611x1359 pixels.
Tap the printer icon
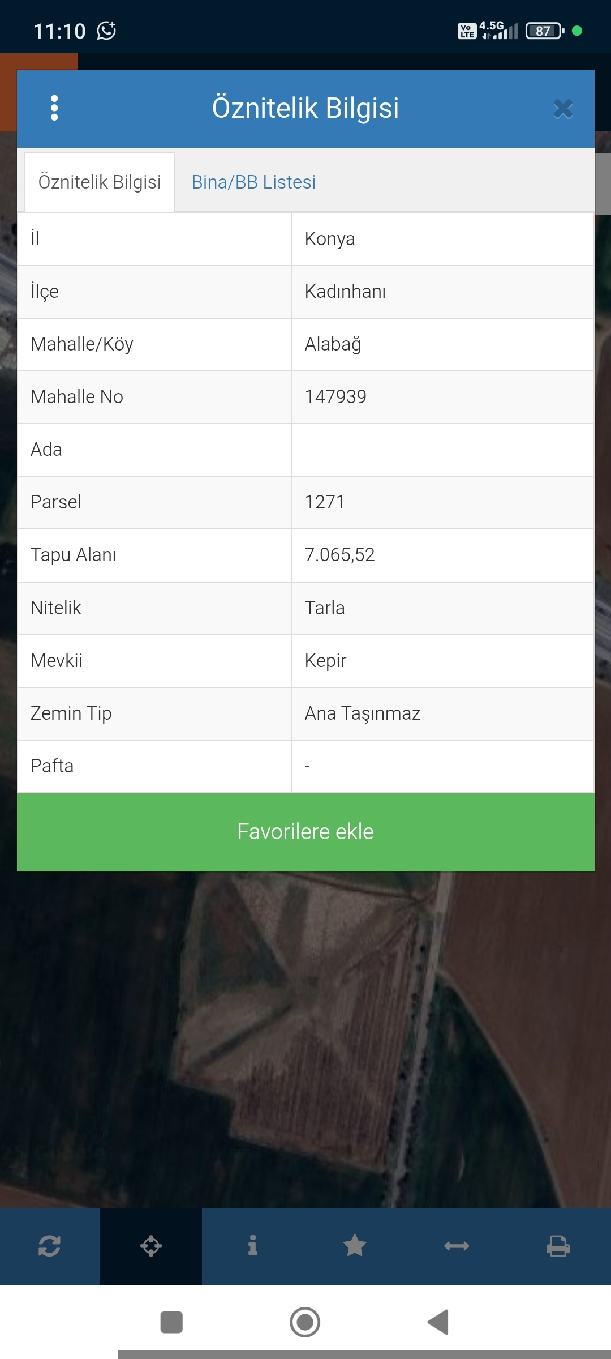558,1246
